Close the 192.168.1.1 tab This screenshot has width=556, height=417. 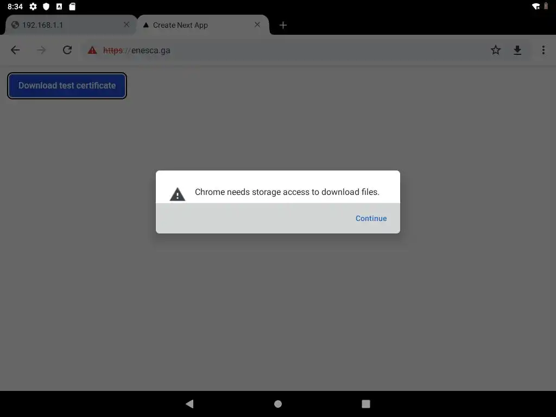(x=126, y=24)
